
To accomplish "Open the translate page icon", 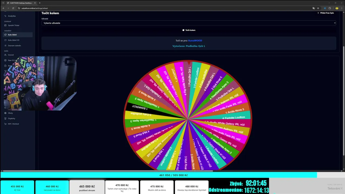I will coord(314,8).
